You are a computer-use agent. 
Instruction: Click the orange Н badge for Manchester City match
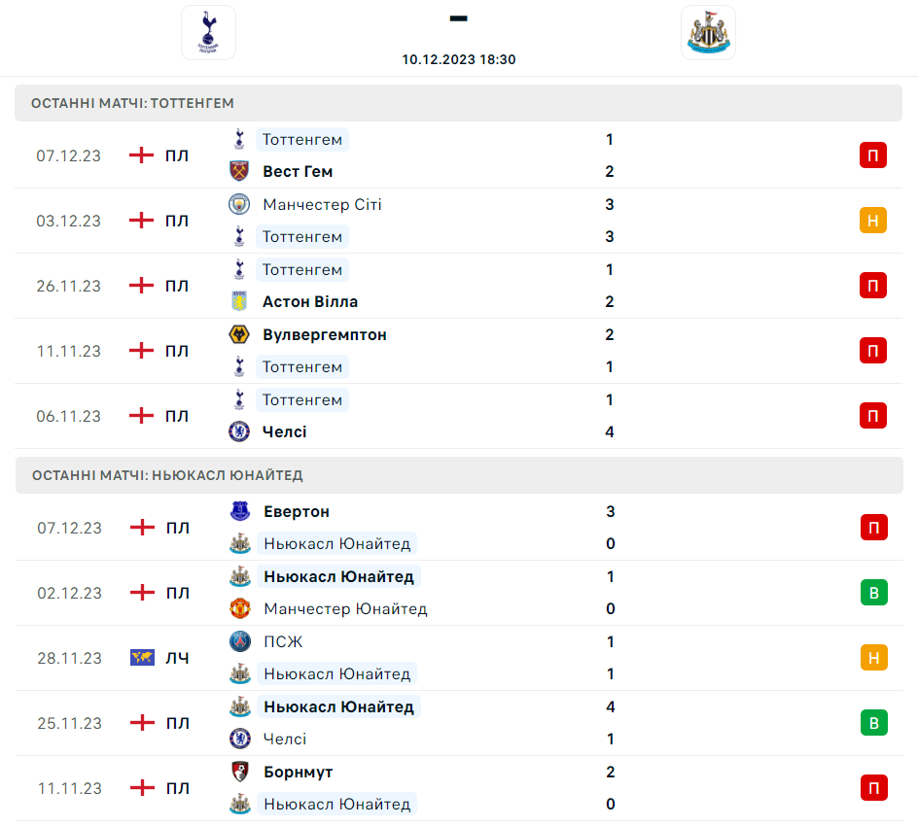872,221
